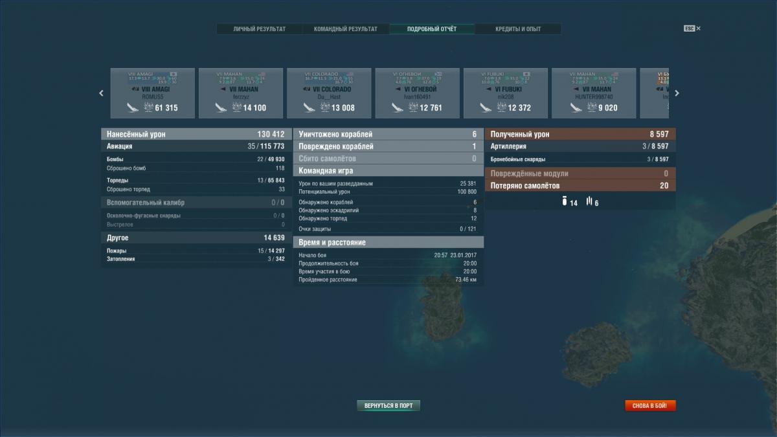Viewport: 777px width, 437px height.
Task: Click the destroyer class icon on ferzzyz's MAHAN card
Action: click(x=224, y=89)
